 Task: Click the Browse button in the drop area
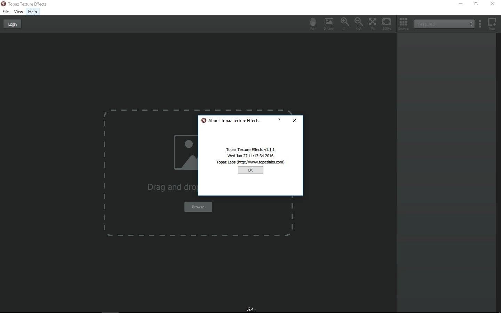[198, 207]
